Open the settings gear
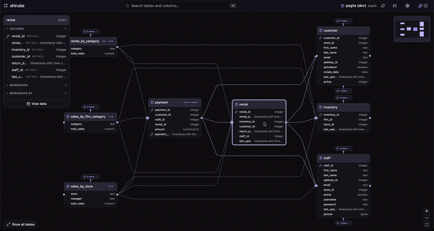 pyautogui.click(x=407, y=6)
